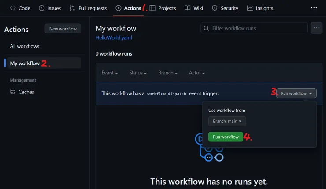Open the HelloWorld.yaml file link
The height and width of the screenshot is (189, 326).
114,37
